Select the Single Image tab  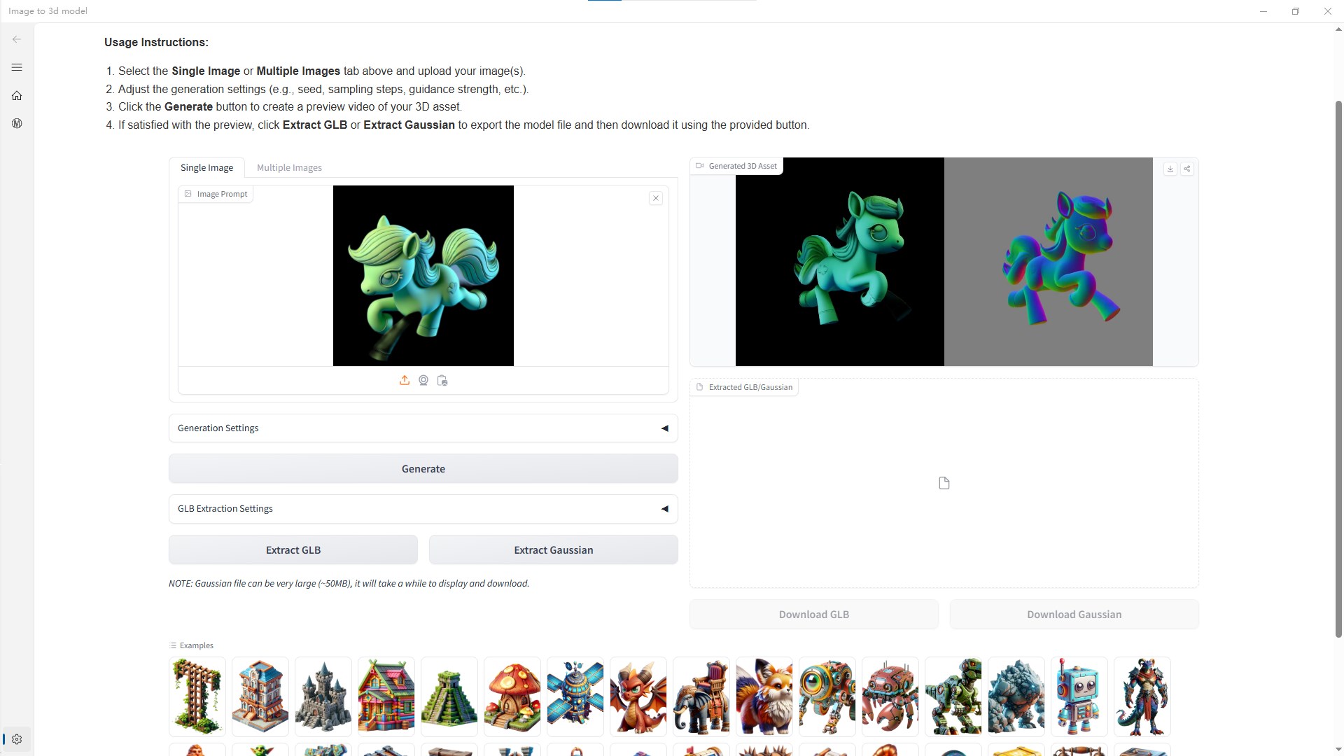(206, 167)
